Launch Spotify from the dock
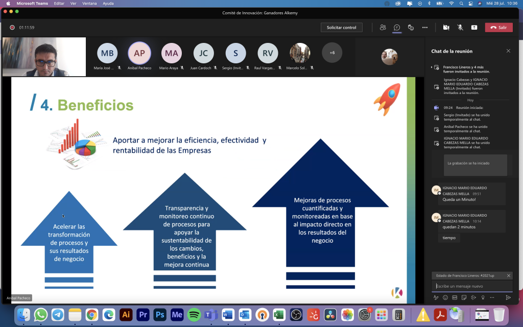This screenshot has height=327, width=523. click(x=194, y=314)
